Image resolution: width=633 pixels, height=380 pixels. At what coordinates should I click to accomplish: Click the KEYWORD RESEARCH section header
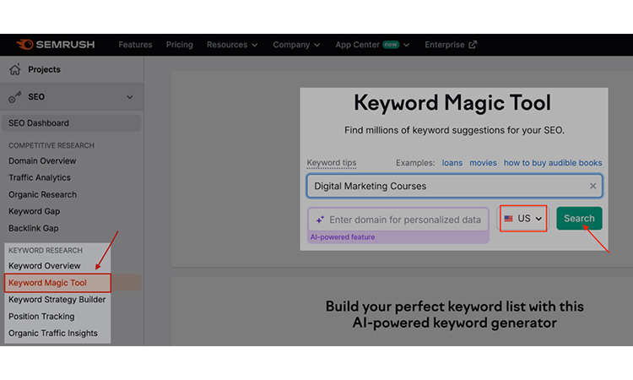[46, 250]
